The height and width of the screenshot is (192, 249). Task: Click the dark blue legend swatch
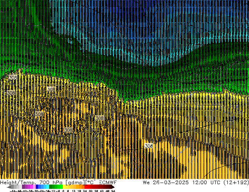point(37,187)
